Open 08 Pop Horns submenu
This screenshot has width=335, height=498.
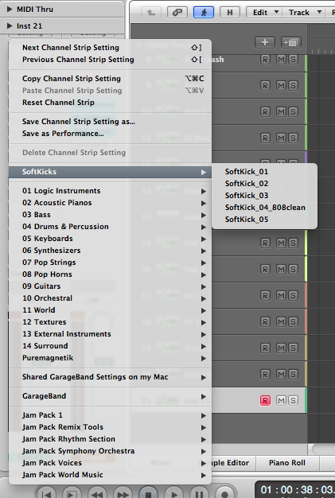coord(110,274)
